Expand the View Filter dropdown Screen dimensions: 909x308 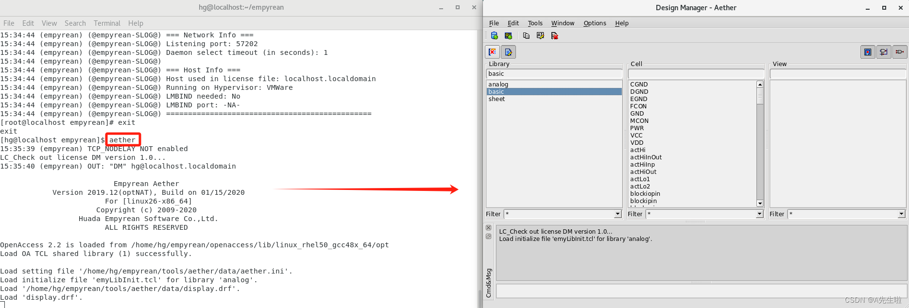coord(901,214)
